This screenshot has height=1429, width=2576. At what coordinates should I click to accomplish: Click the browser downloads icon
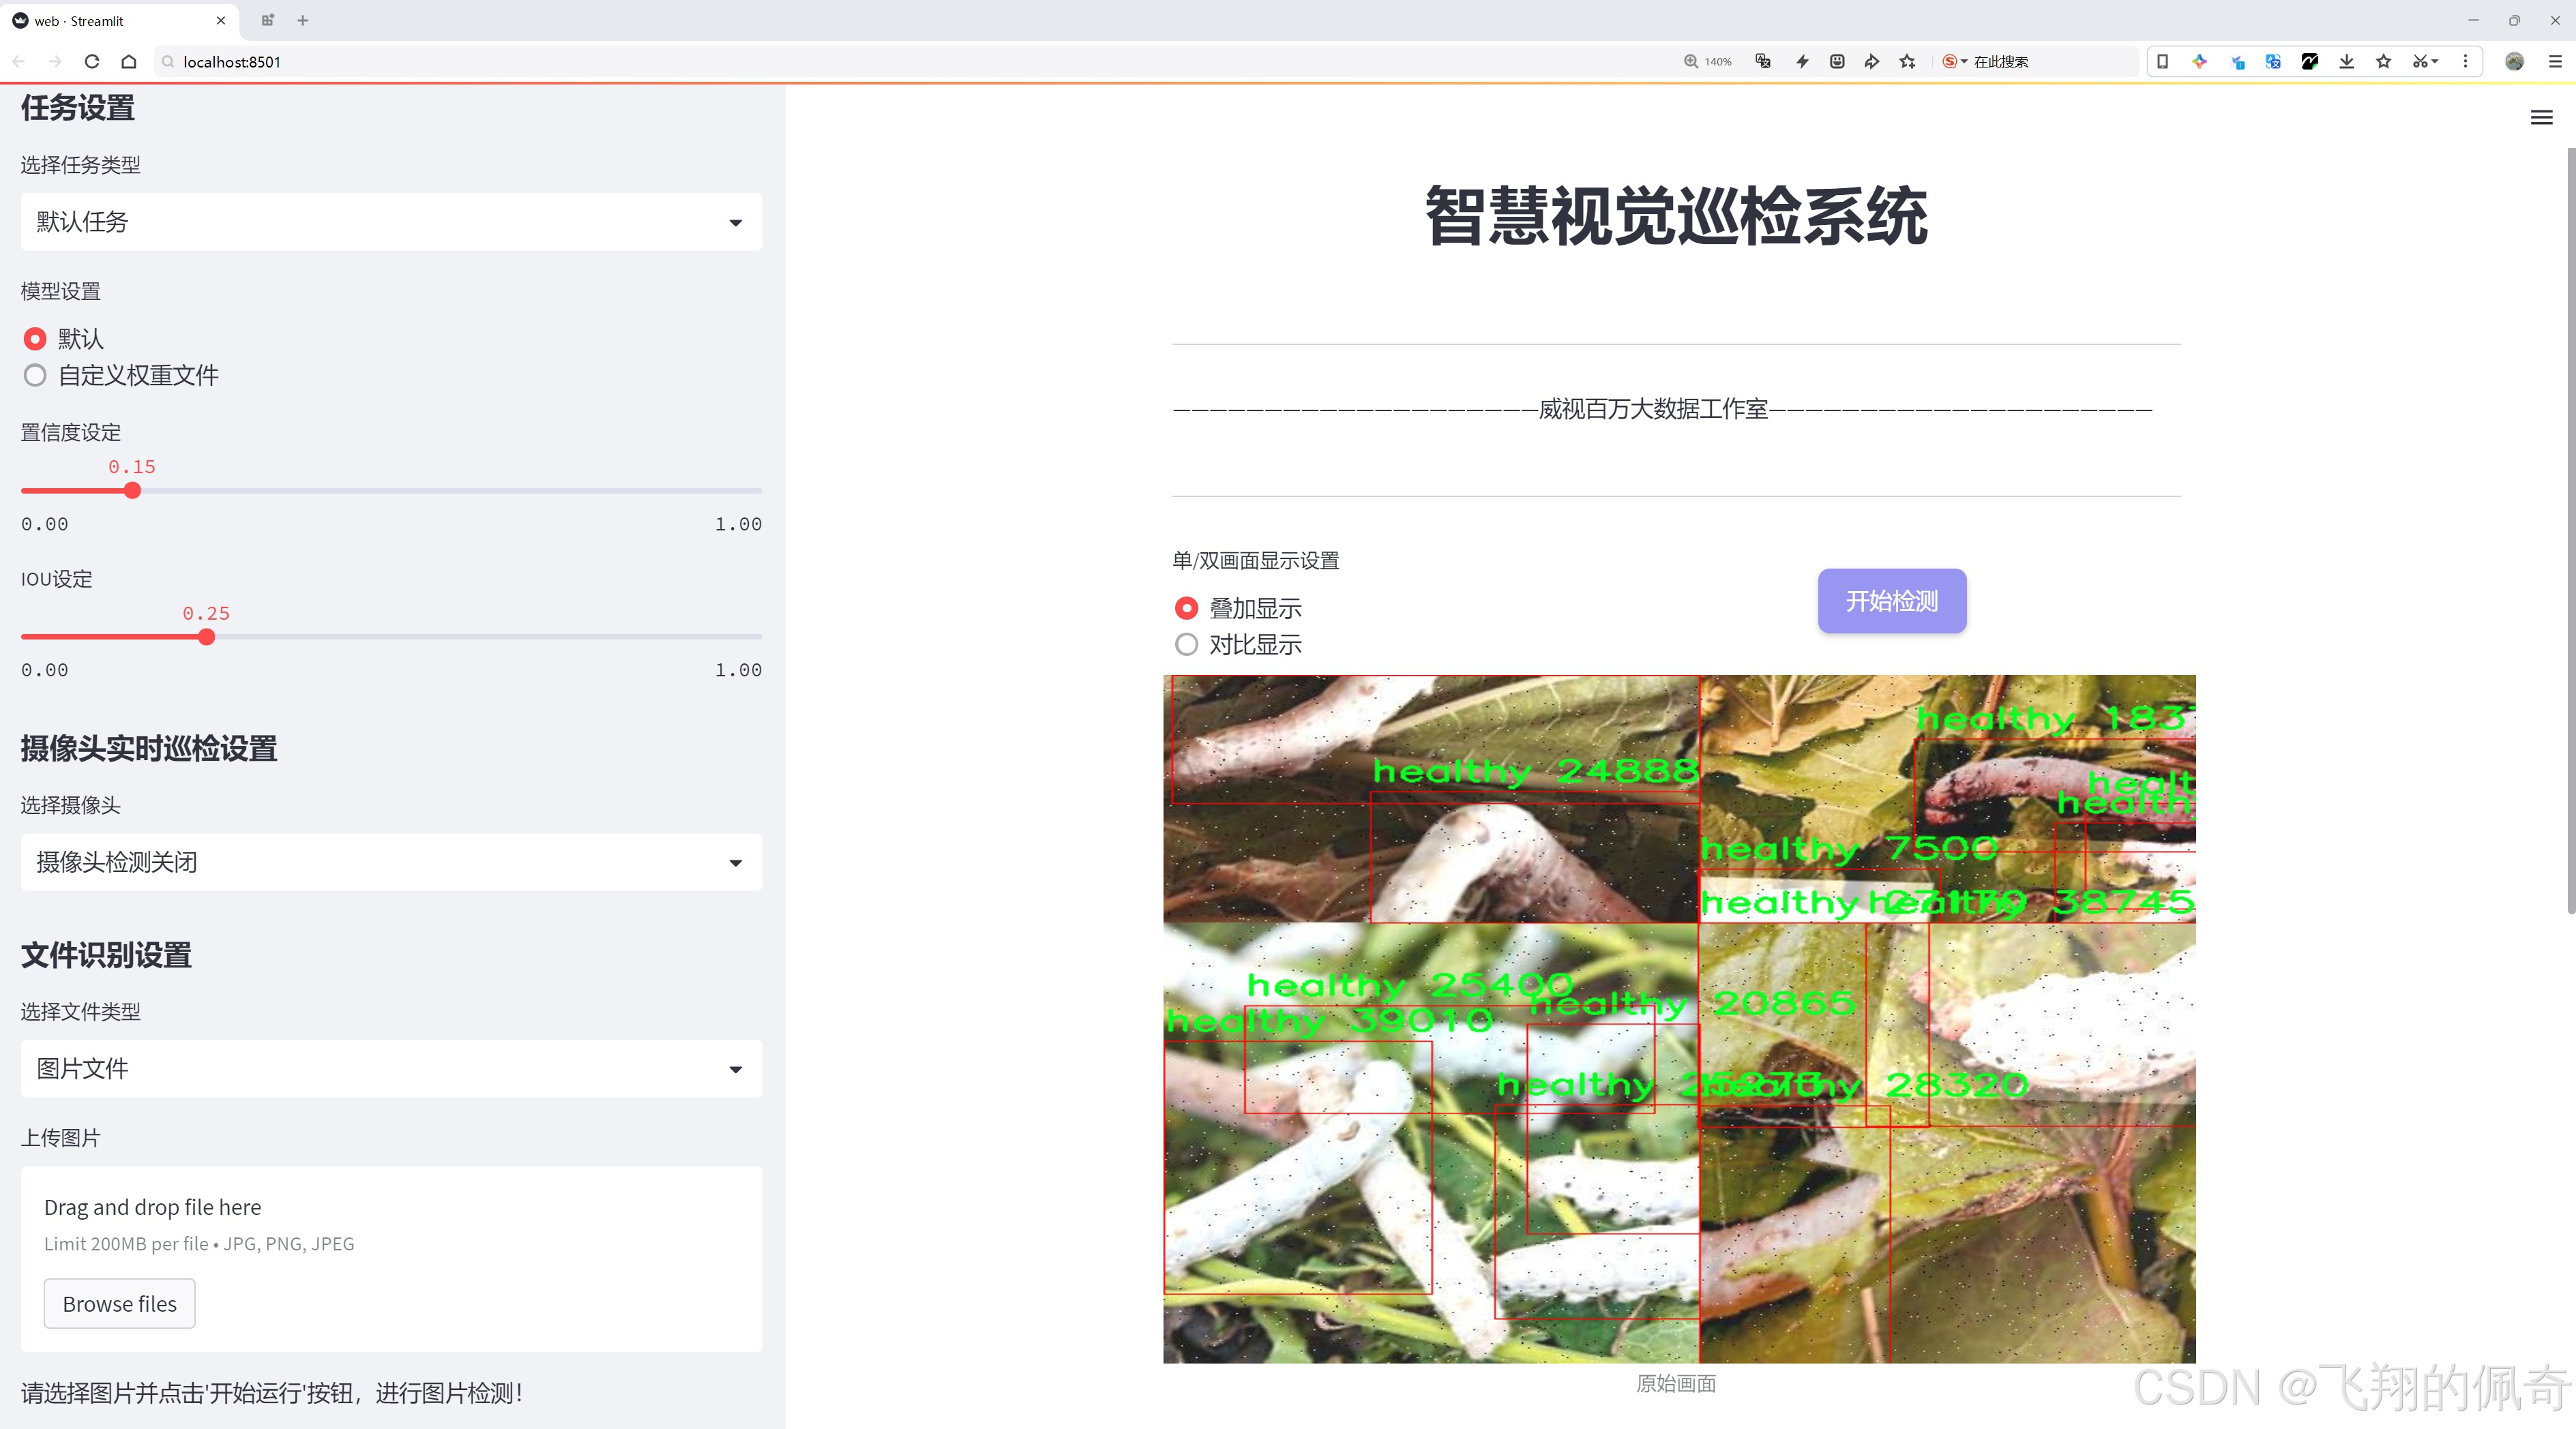pyautogui.click(x=2346, y=61)
